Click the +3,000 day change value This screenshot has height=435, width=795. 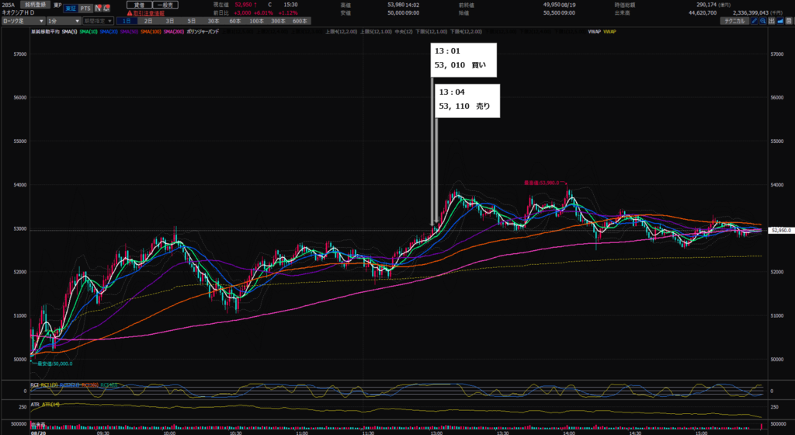coord(243,12)
